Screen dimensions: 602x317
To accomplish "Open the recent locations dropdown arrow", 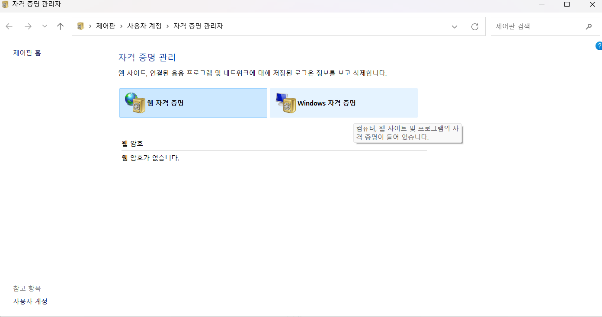I will coord(45,26).
